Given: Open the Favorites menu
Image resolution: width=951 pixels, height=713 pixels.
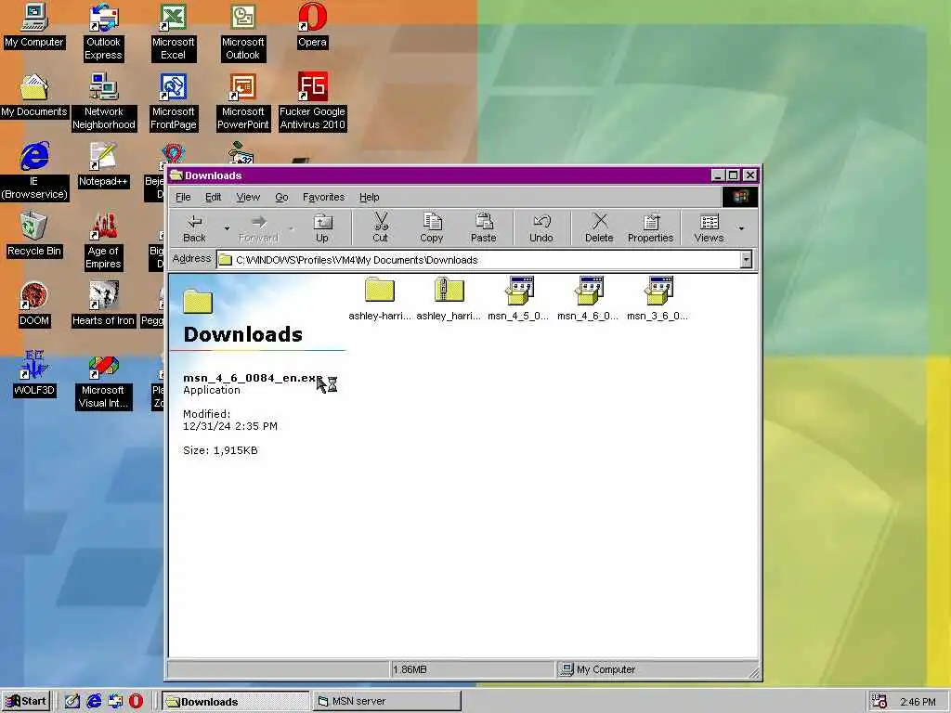Looking at the screenshot, I should pyautogui.click(x=323, y=197).
